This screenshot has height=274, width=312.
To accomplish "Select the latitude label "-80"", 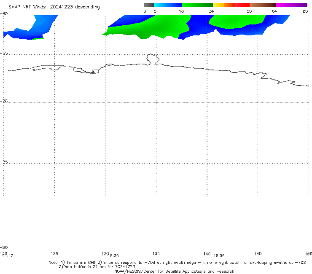I will click(x=4, y=247).
